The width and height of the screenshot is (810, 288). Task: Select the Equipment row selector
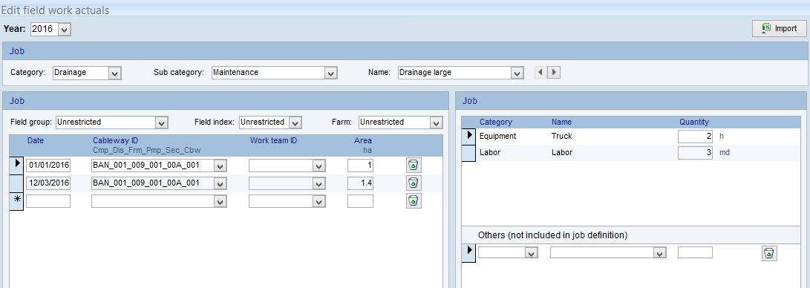point(468,137)
